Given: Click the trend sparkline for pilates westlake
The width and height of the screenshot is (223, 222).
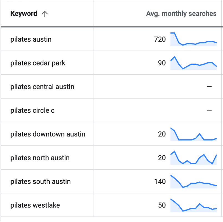Looking at the screenshot, I should [194, 205].
